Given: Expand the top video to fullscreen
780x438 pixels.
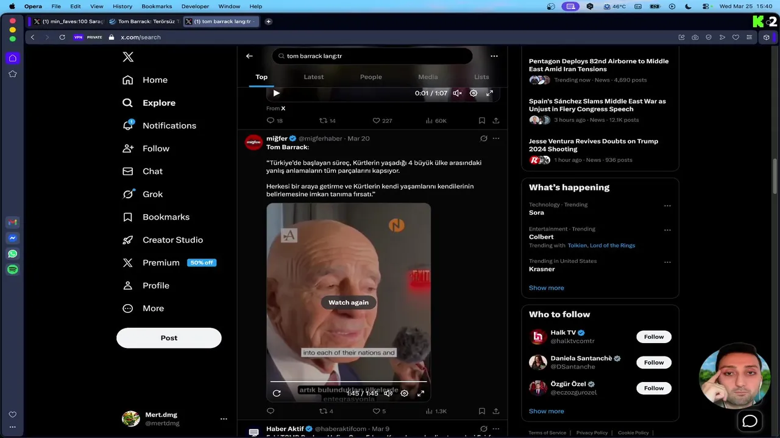Looking at the screenshot, I should (489, 93).
